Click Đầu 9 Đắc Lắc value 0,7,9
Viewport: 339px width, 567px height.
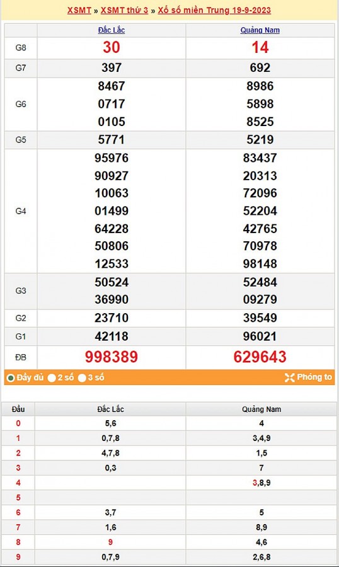(x=111, y=557)
